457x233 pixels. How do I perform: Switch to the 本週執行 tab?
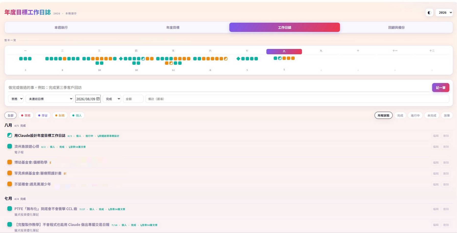[61, 27]
